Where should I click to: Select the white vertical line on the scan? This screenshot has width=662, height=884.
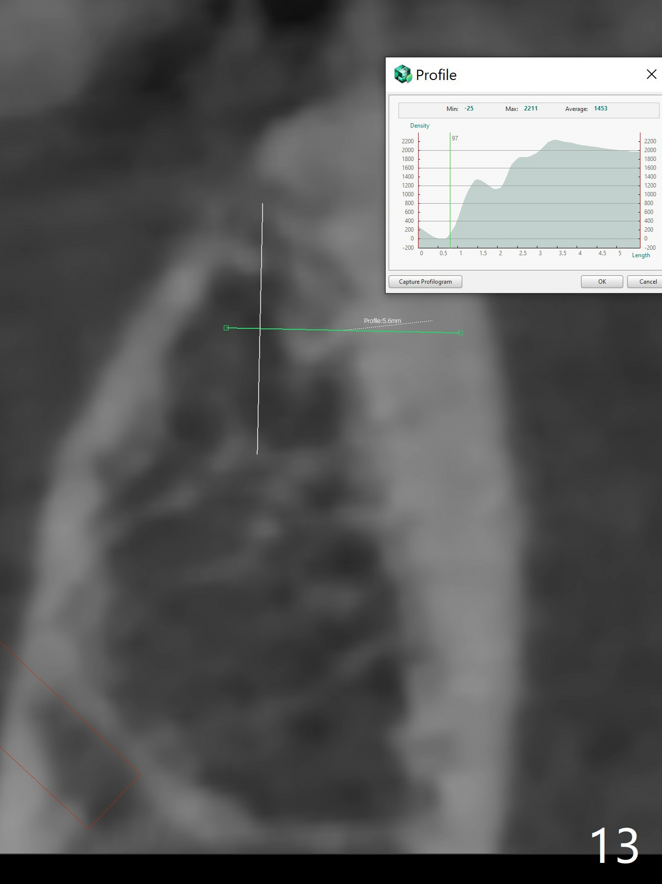[260, 383]
